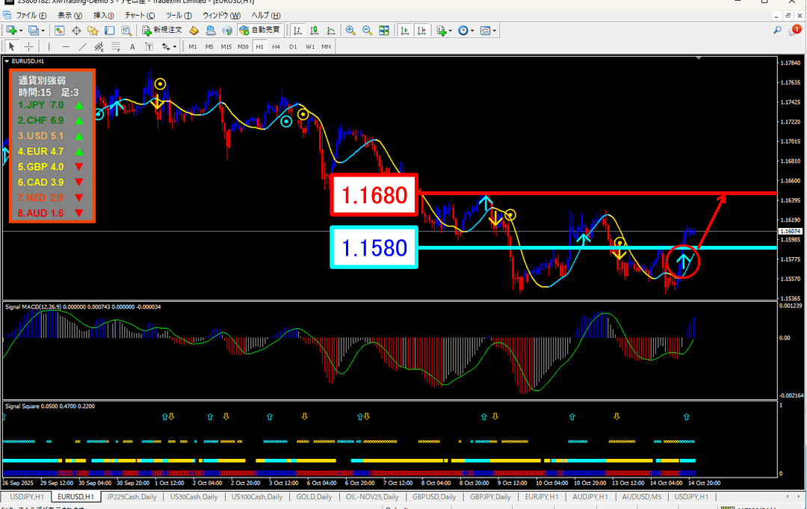Select the text label tool (A)
Screen dimensions: 807x509
click(x=132, y=47)
